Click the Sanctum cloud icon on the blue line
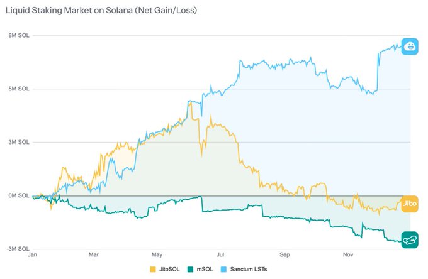 click(410, 46)
